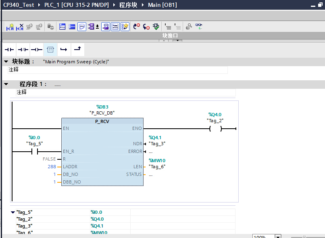Viewport: 325px width, 238px height.
Task: Toggle the favorites star icon in toolbar
Action: 125,27
